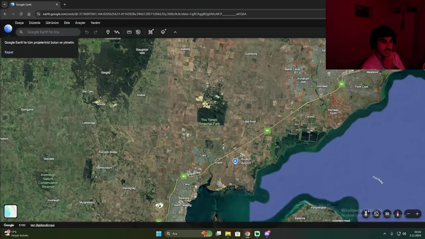Screen dimensions: 425x239
Task: Click the Avalon Airport blue marker icon
Action: (235, 161)
